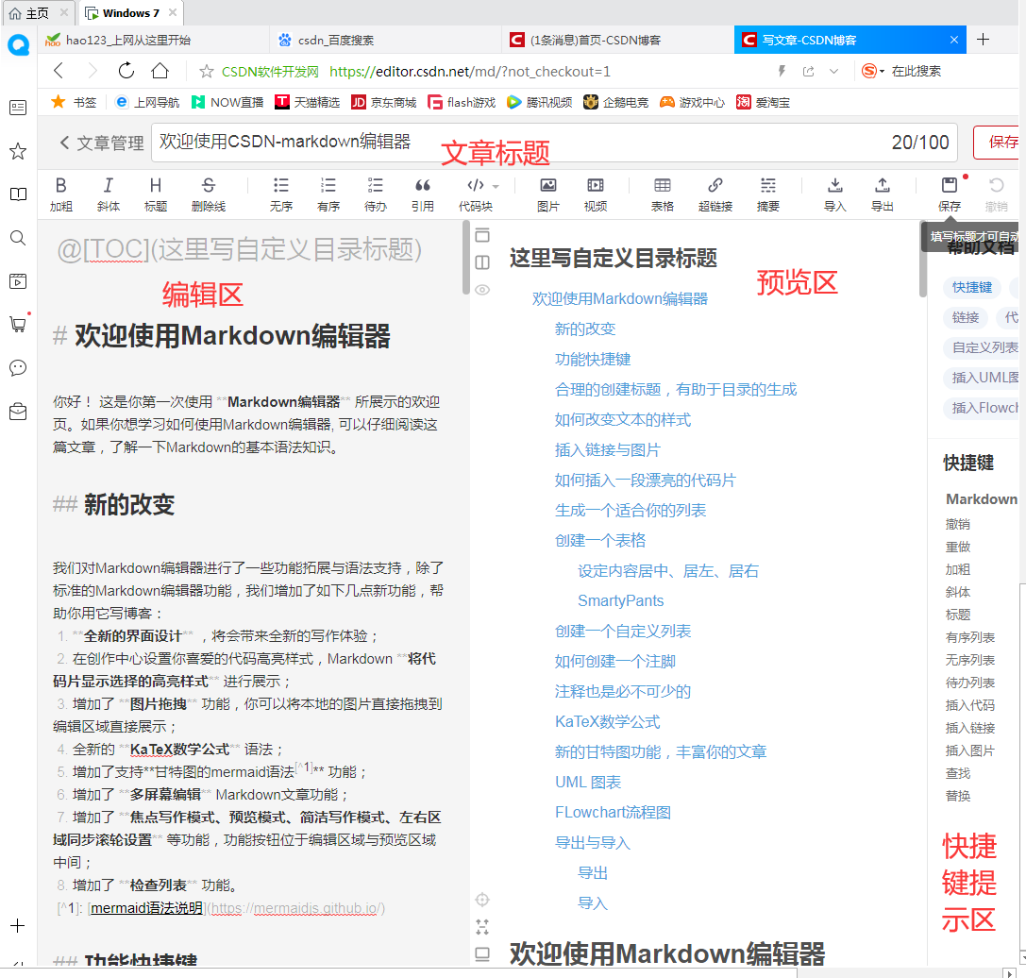
Task: Add summary via 摘要 icon
Action: (x=767, y=194)
